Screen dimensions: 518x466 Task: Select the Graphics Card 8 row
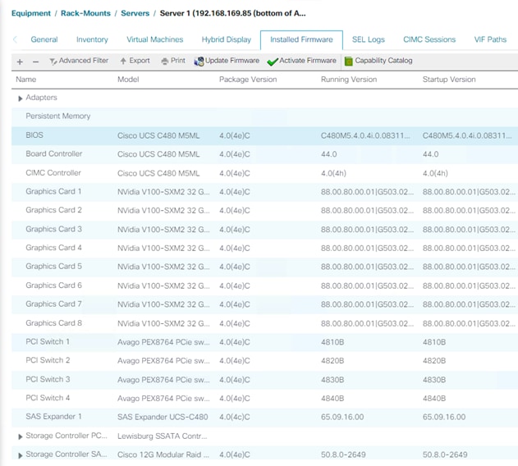pos(264,323)
